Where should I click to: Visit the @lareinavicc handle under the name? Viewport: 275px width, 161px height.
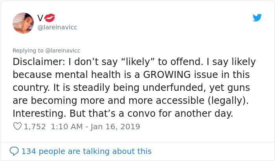[57, 27]
